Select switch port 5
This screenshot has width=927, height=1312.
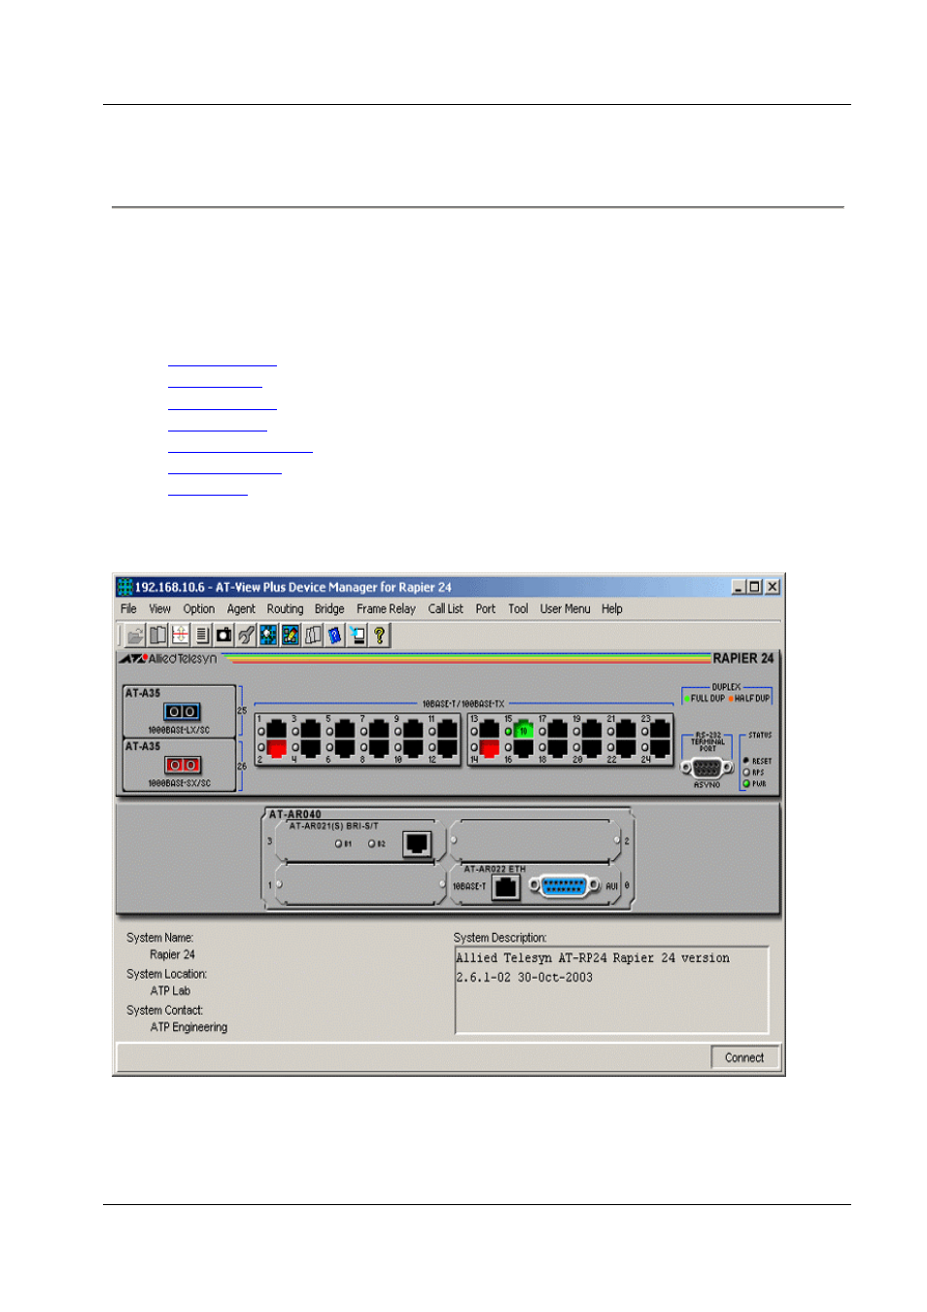(x=344, y=729)
